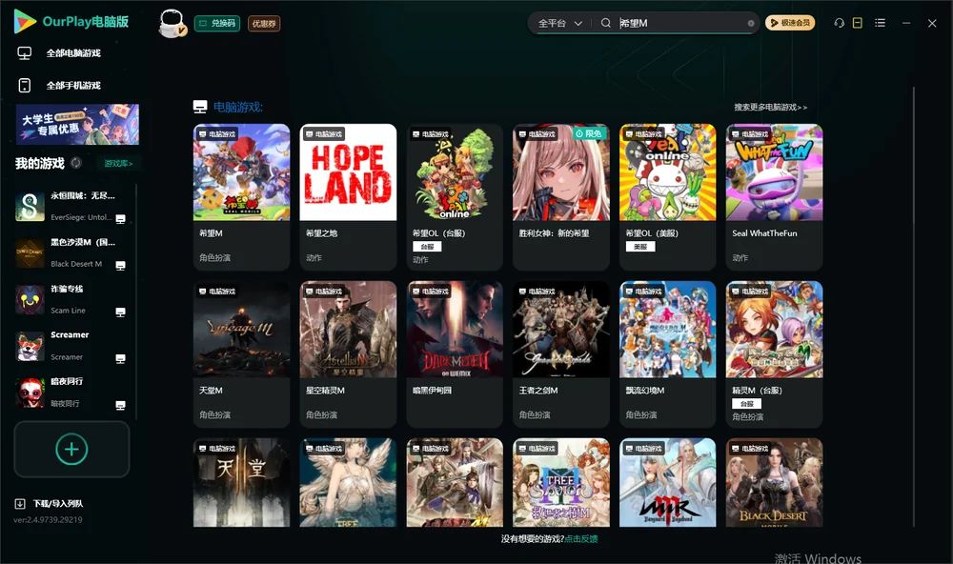Image resolution: width=953 pixels, height=564 pixels.
Task: Click the 黑色沙漠M game icon in sidebar
Action: click(x=30, y=252)
